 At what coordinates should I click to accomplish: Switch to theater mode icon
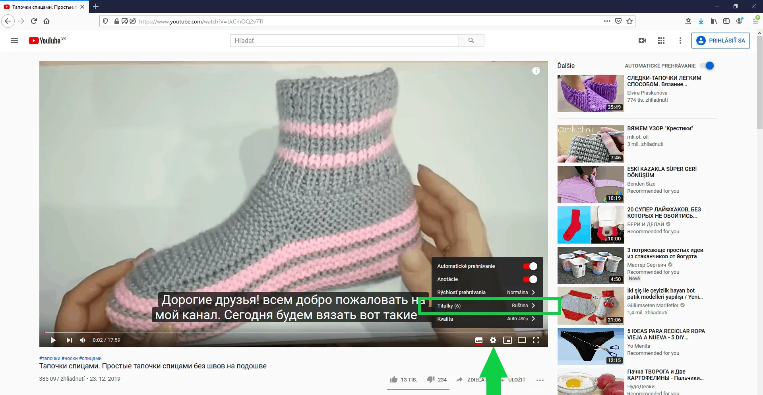pyautogui.click(x=521, y=340)
